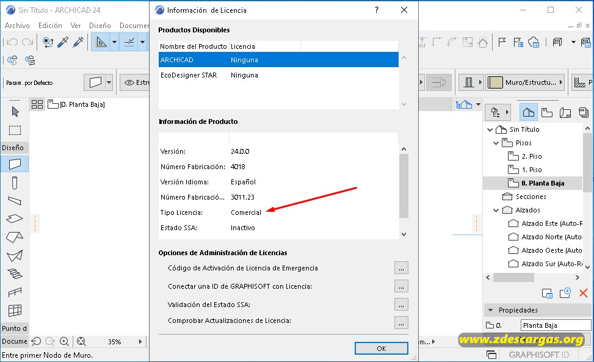Viewport: 594px width, 362px height.
Task: Open the Snap Guides options arrow
Action: point(142,42)
